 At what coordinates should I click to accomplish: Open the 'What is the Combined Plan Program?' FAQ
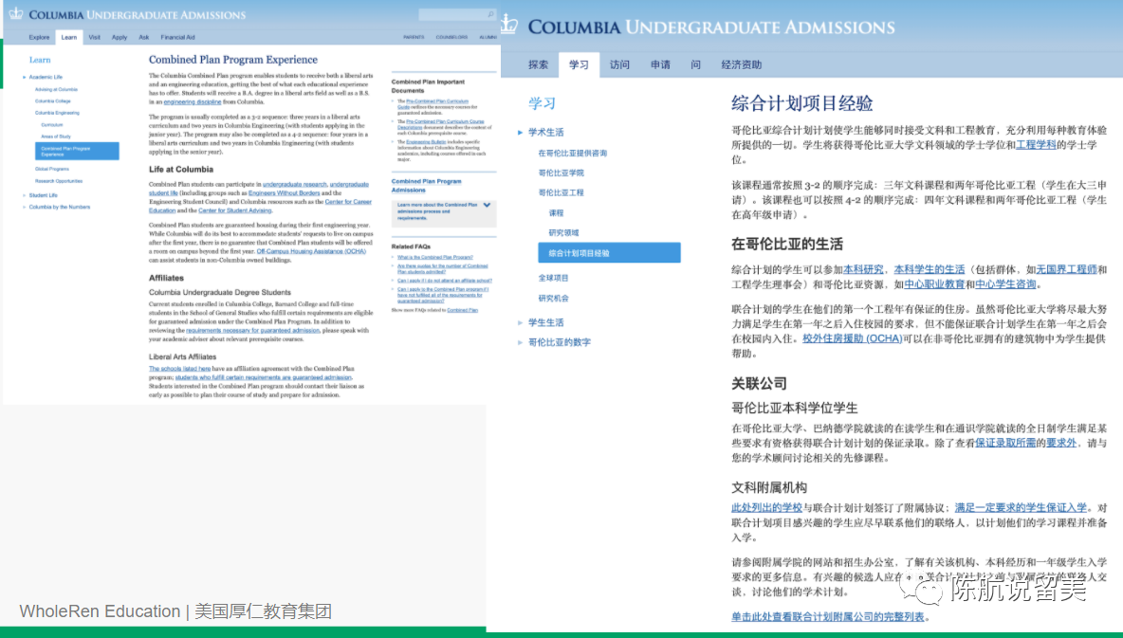[x=434, y=257]
